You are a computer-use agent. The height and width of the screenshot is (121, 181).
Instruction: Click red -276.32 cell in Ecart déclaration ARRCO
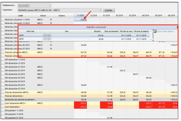(x=80, y=103)
